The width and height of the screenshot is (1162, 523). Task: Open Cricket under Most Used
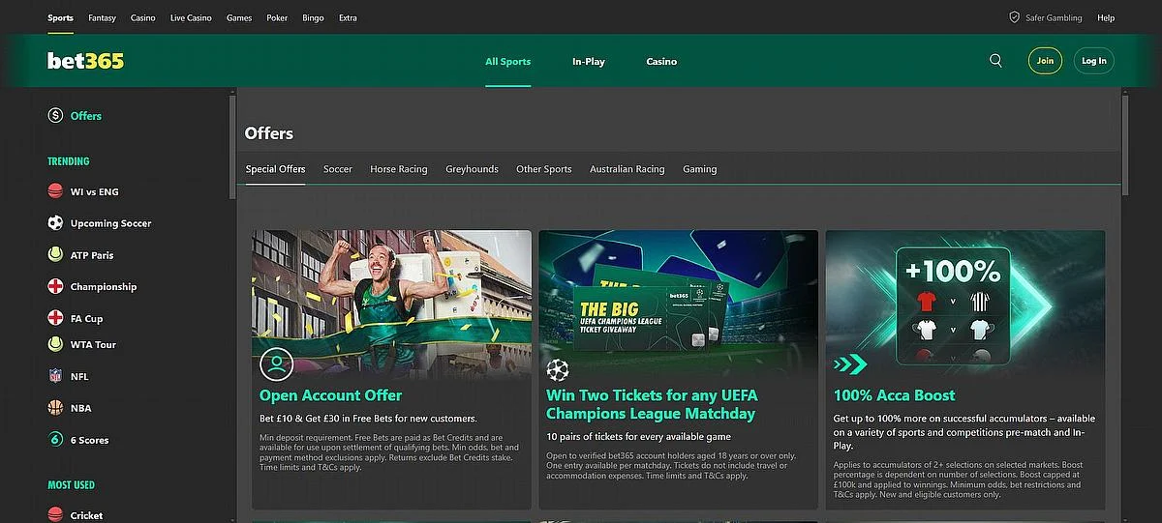(86, 515)
